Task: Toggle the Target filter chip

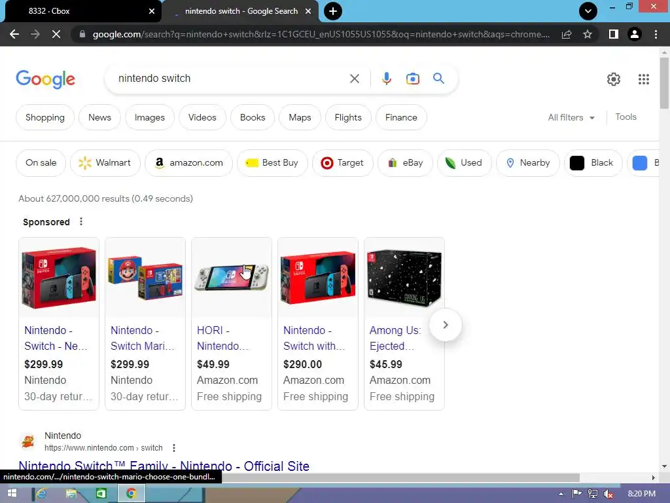Action: (343, 162)
